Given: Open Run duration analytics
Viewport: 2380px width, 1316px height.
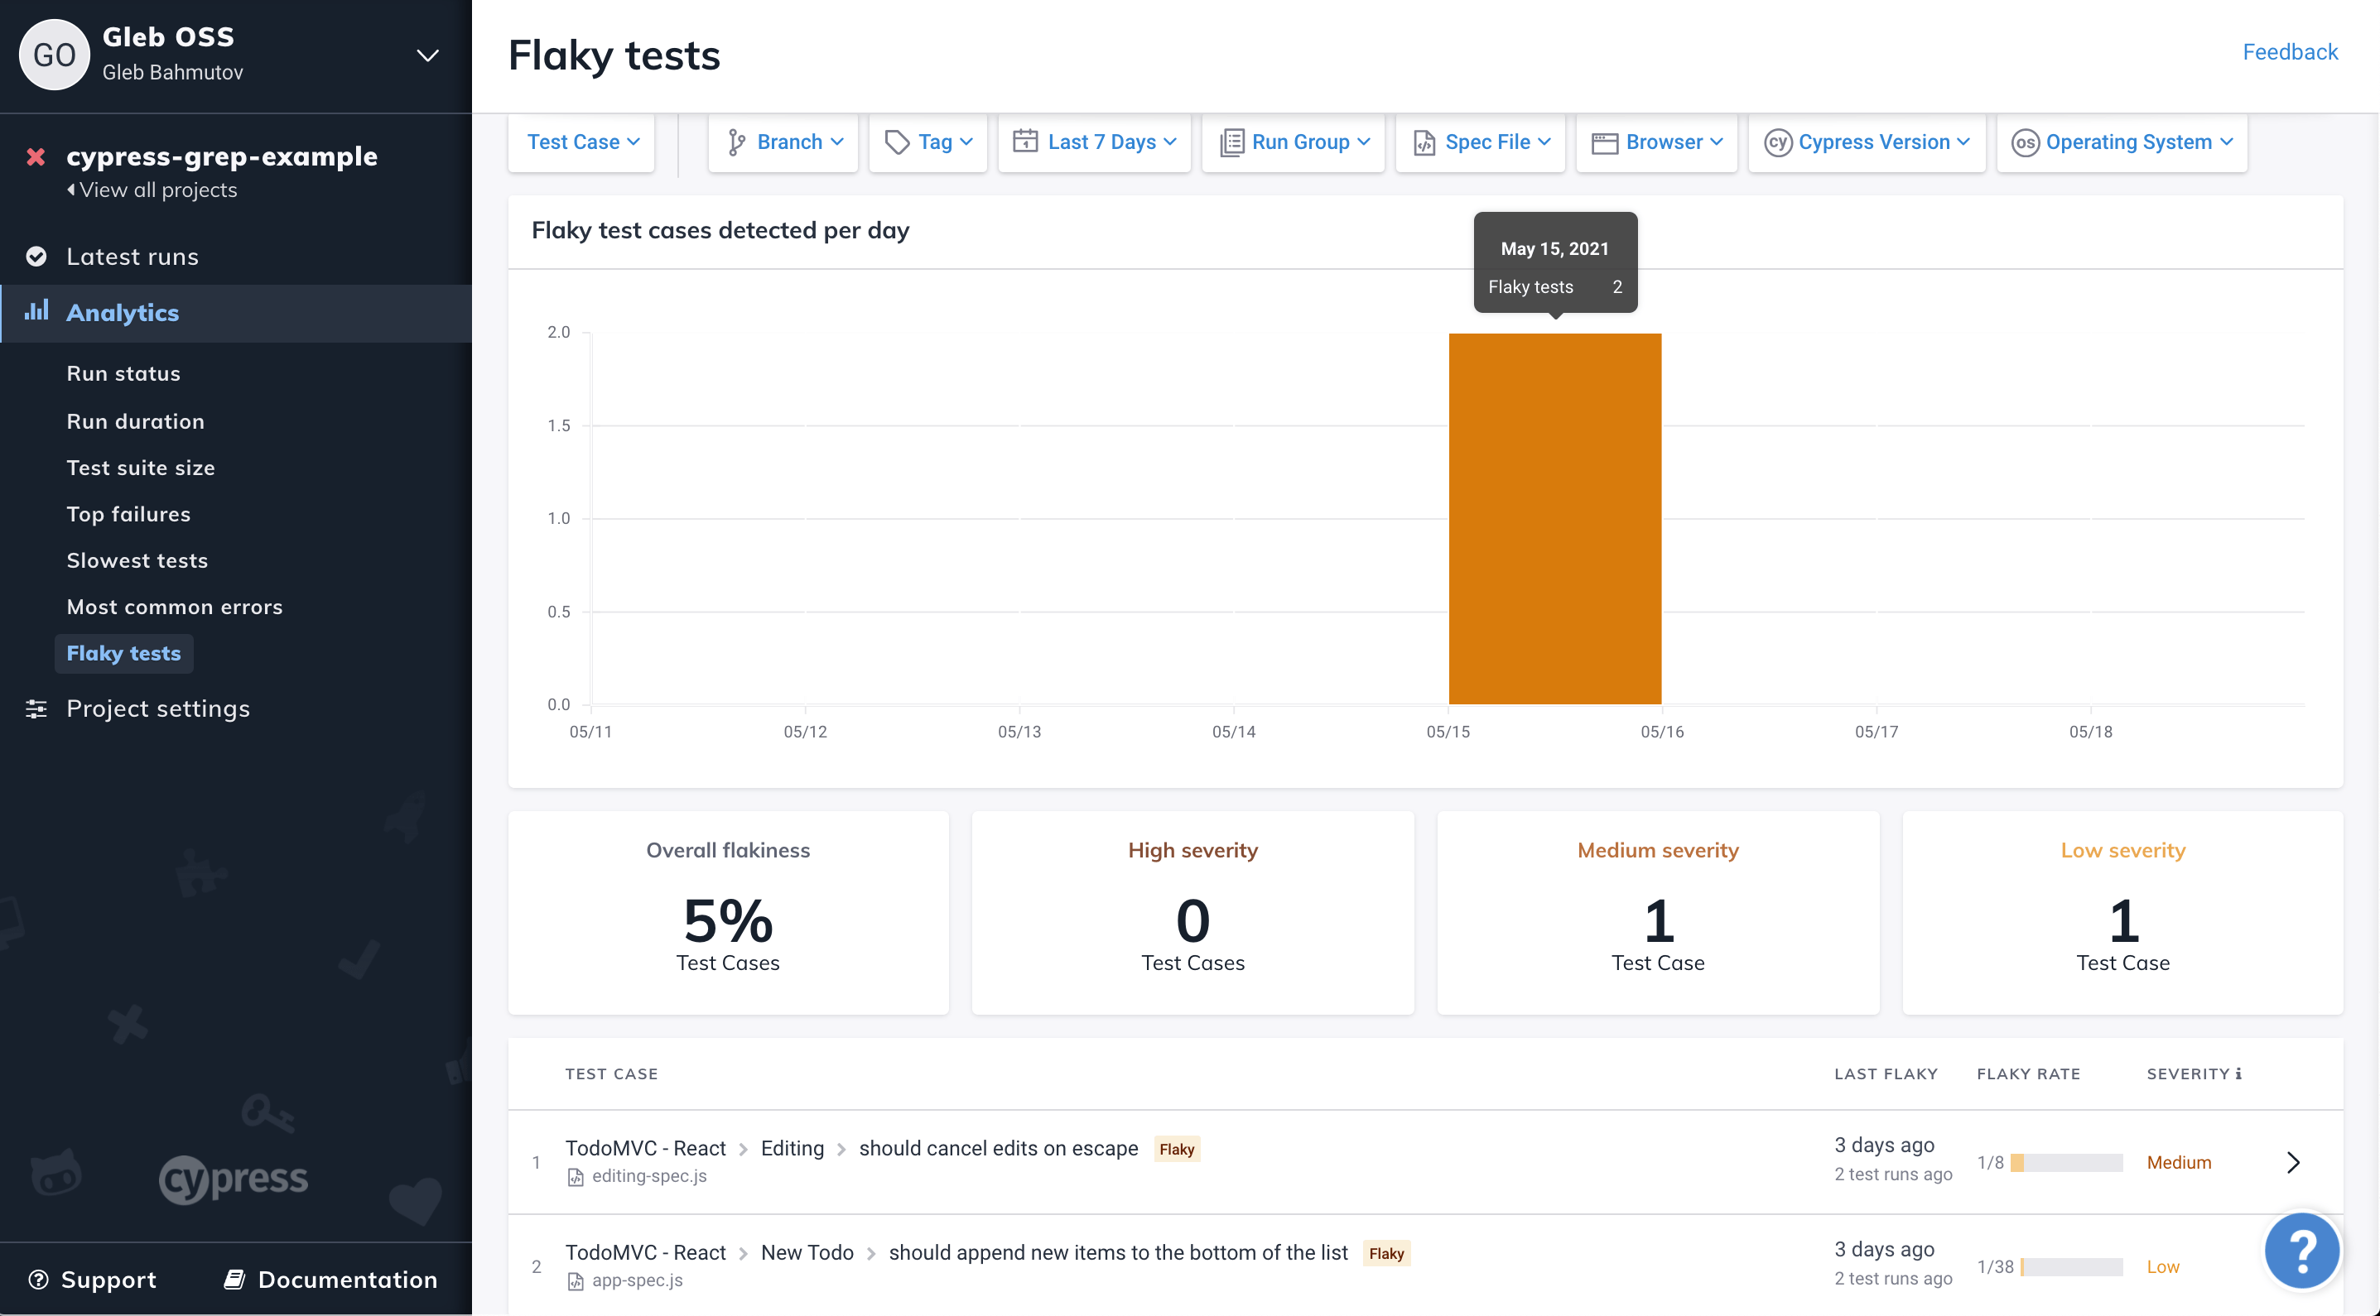Looking at the screenshot, I should click(136, 421).
